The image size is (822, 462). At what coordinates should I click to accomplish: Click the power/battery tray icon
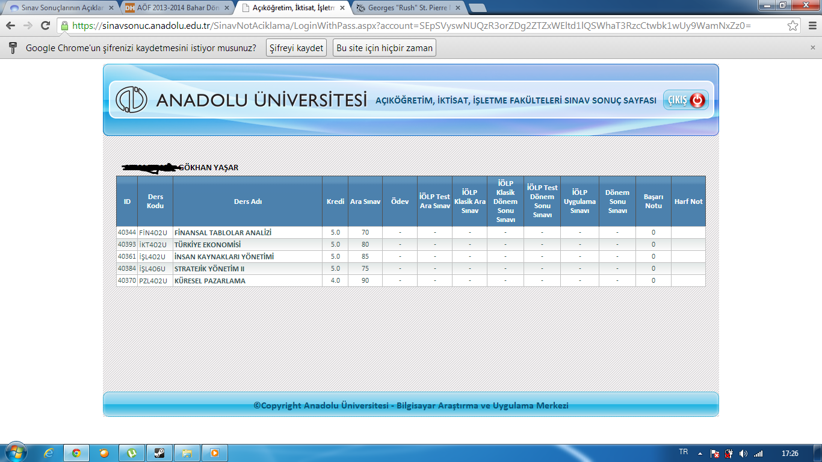729,454
